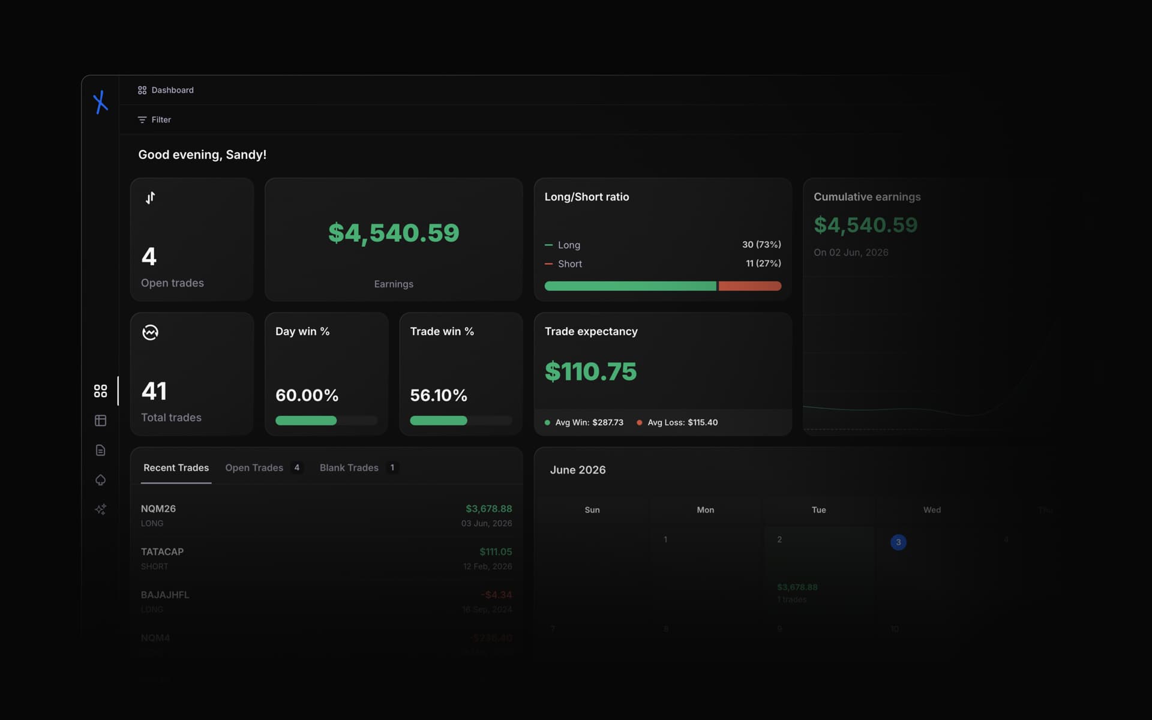Open the spade icon in sidebar

[101, 480]
